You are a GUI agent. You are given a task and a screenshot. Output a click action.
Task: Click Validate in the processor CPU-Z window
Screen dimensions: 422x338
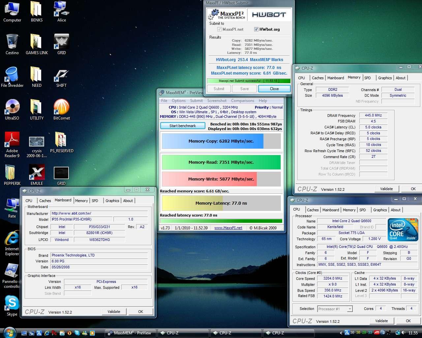[381, 321]
